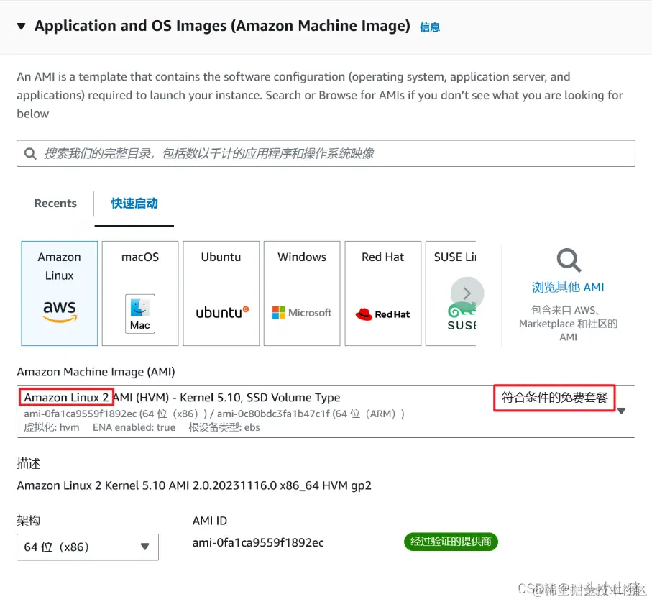The image size is (652, 602).
Task: Select the SUSE Linux AMI card
Action: [x=451, y=293]
